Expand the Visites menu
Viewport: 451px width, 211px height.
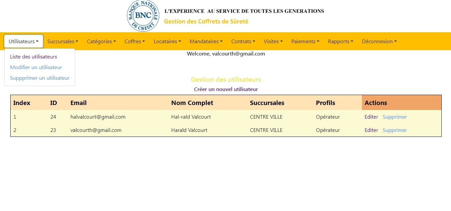[273, 42]
